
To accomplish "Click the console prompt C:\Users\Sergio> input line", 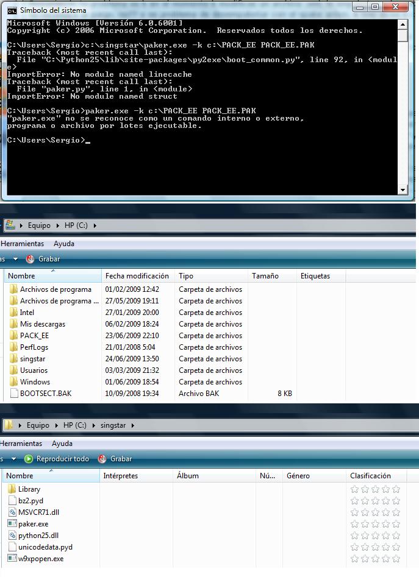I will 49,140.
